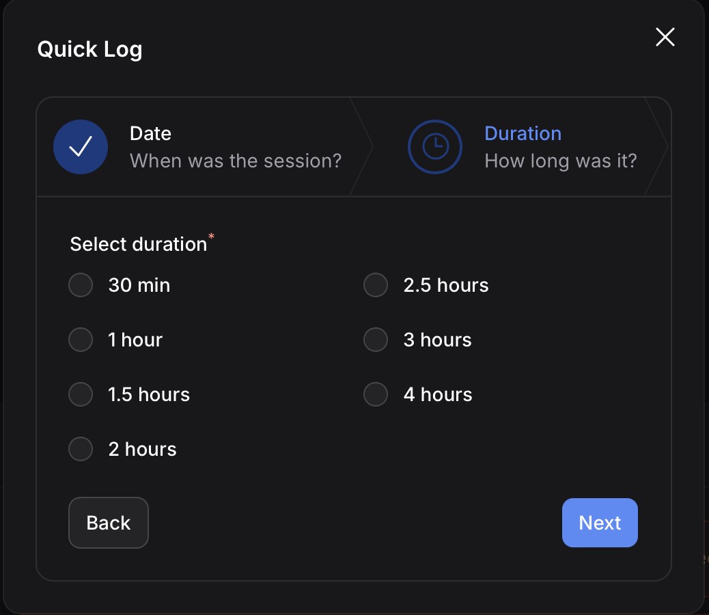Click the close X icon on the dialog
The image size is (709, 615).
coord(665,38)
